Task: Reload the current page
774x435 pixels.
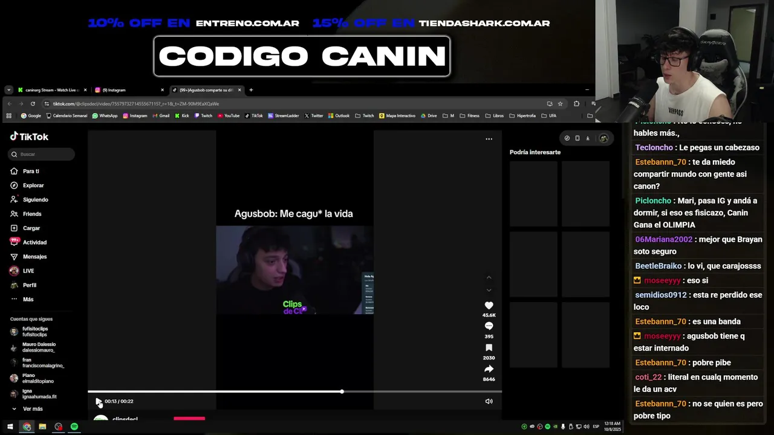Action: (33, 104)
